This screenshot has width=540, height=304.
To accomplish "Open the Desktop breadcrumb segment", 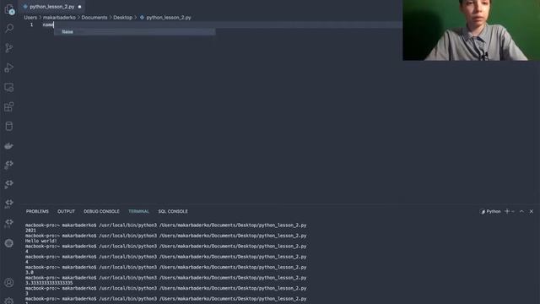I will point(123,17).
